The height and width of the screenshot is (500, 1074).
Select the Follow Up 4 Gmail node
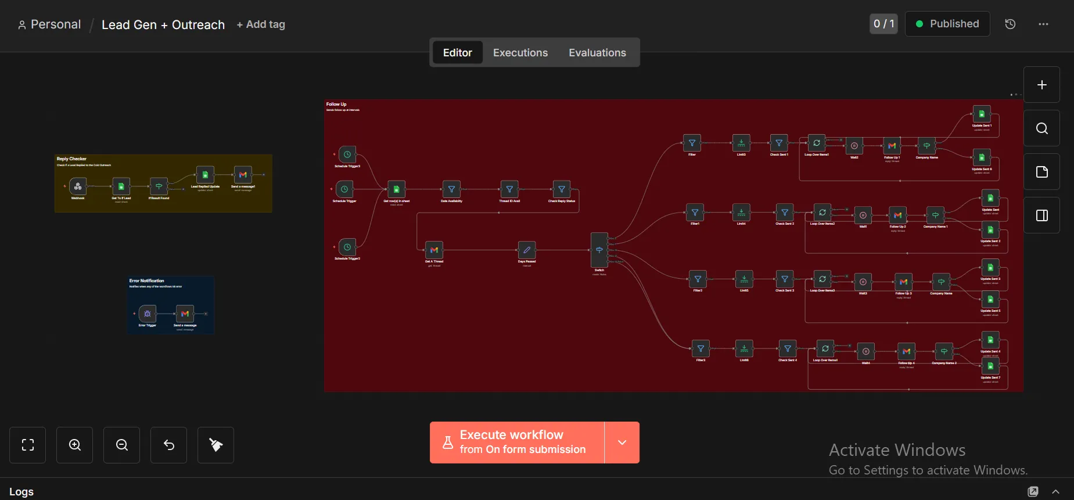pyautogui.click(x=906, y=351)
